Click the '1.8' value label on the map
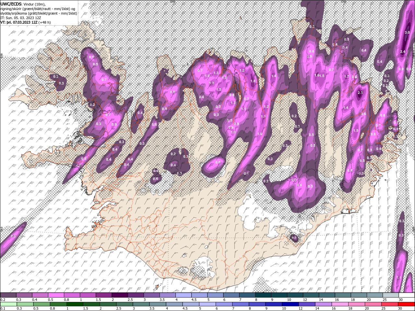Image resolution: width=415 pixels, height=311 pixels. (x=253, y=81)
